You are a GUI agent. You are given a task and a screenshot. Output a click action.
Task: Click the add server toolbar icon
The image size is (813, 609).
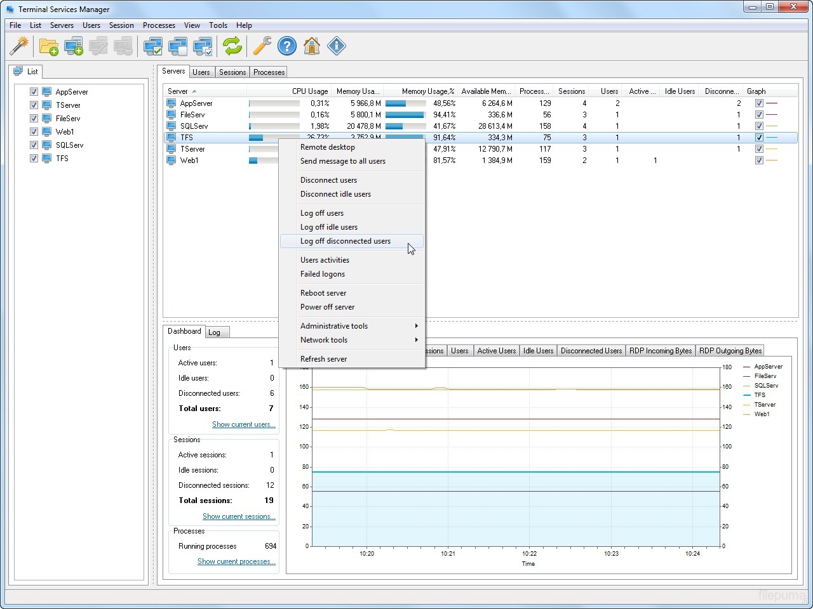[x=74, y=46]
